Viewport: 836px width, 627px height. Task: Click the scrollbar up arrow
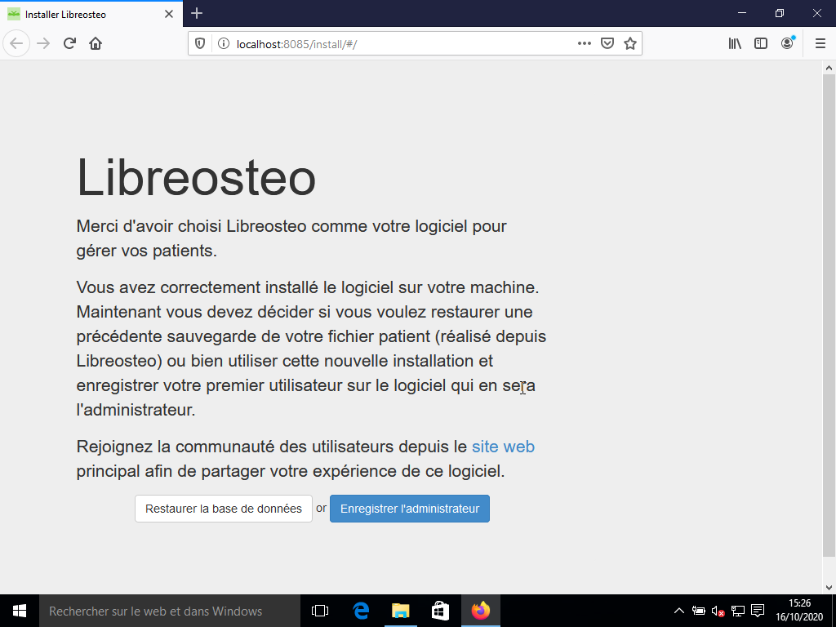pos(829,68)
